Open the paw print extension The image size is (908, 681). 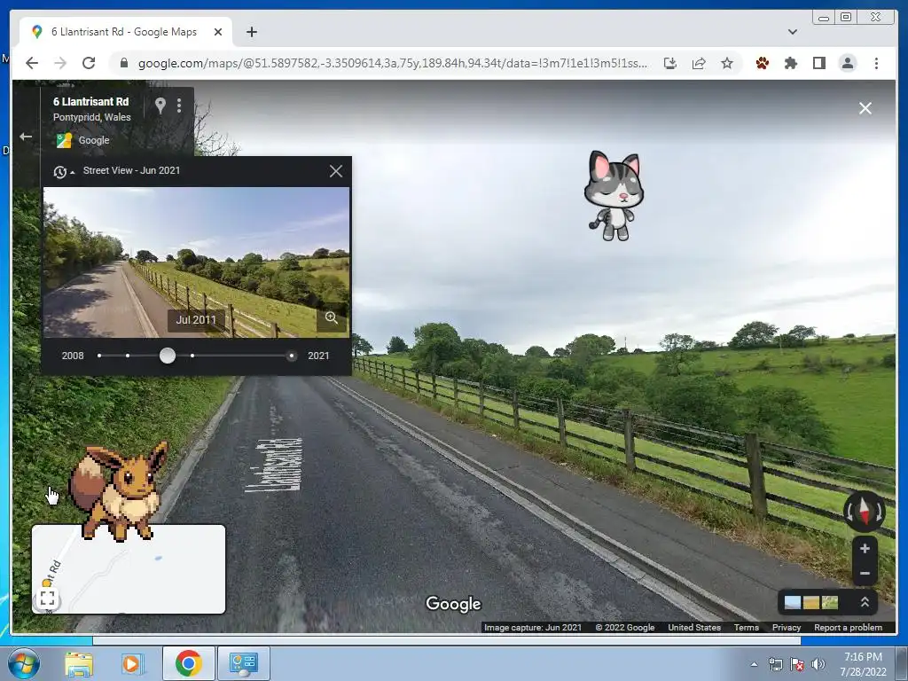pyautogui.click(x=763, y=63)
